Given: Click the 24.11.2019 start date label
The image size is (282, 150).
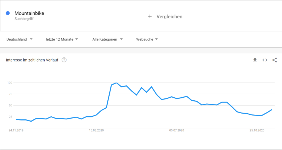Looking at the screenshot, I should click(16, 130).
